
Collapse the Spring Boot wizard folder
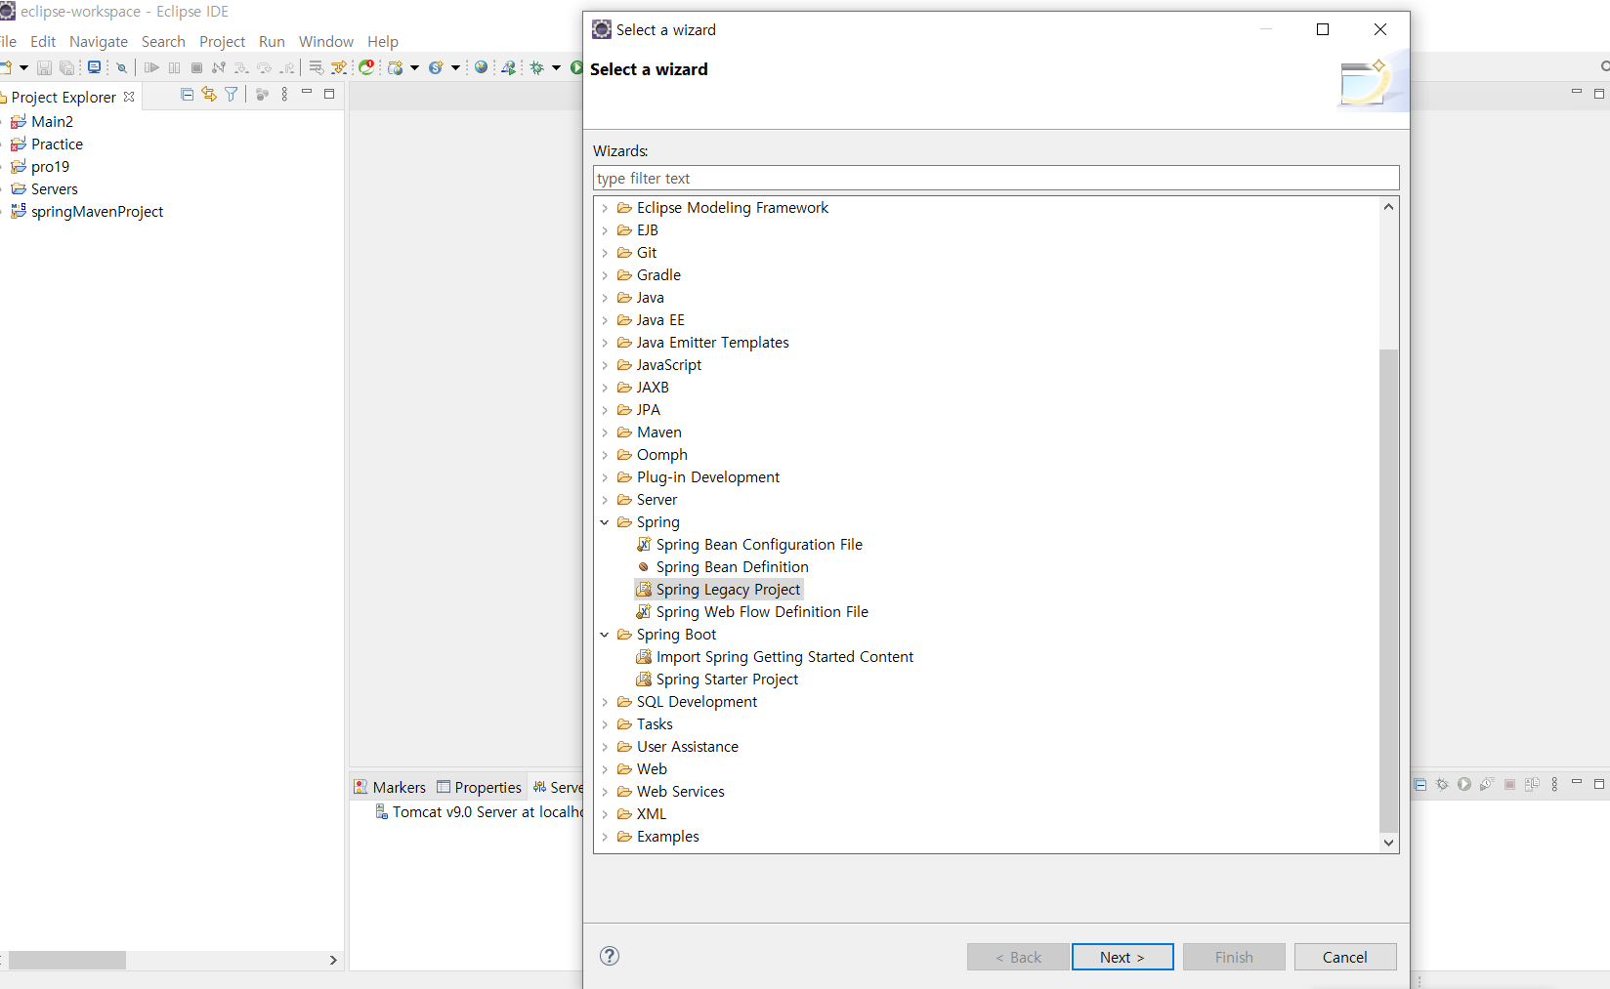605,635
